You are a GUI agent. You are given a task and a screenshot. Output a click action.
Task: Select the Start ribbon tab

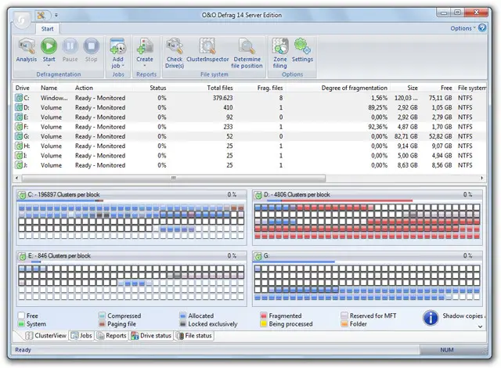(x=47, y=29)
